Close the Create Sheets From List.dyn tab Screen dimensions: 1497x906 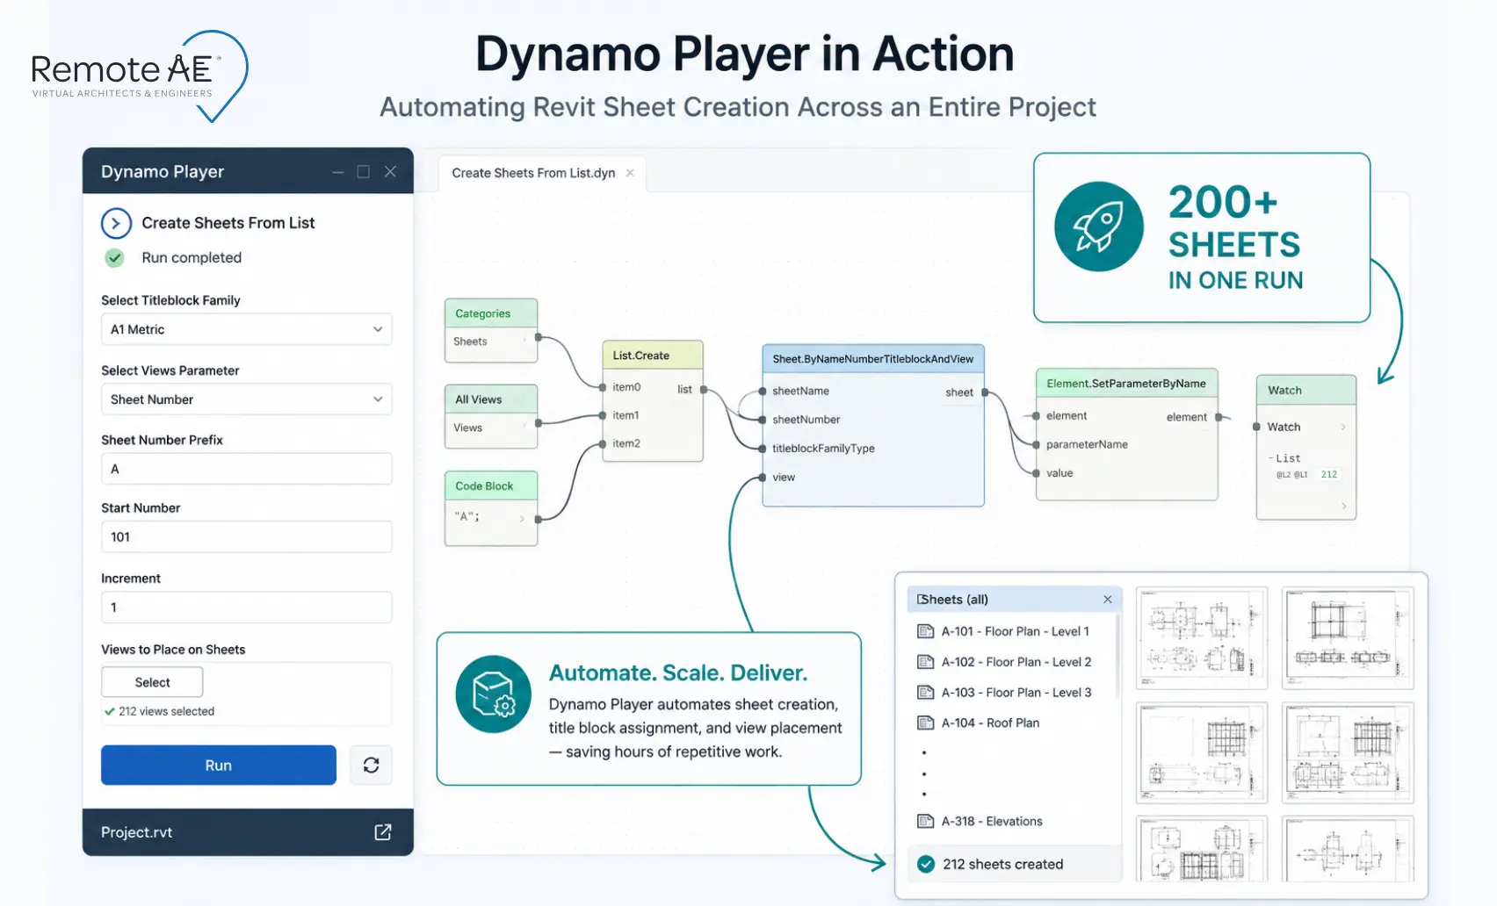point(630,173)
